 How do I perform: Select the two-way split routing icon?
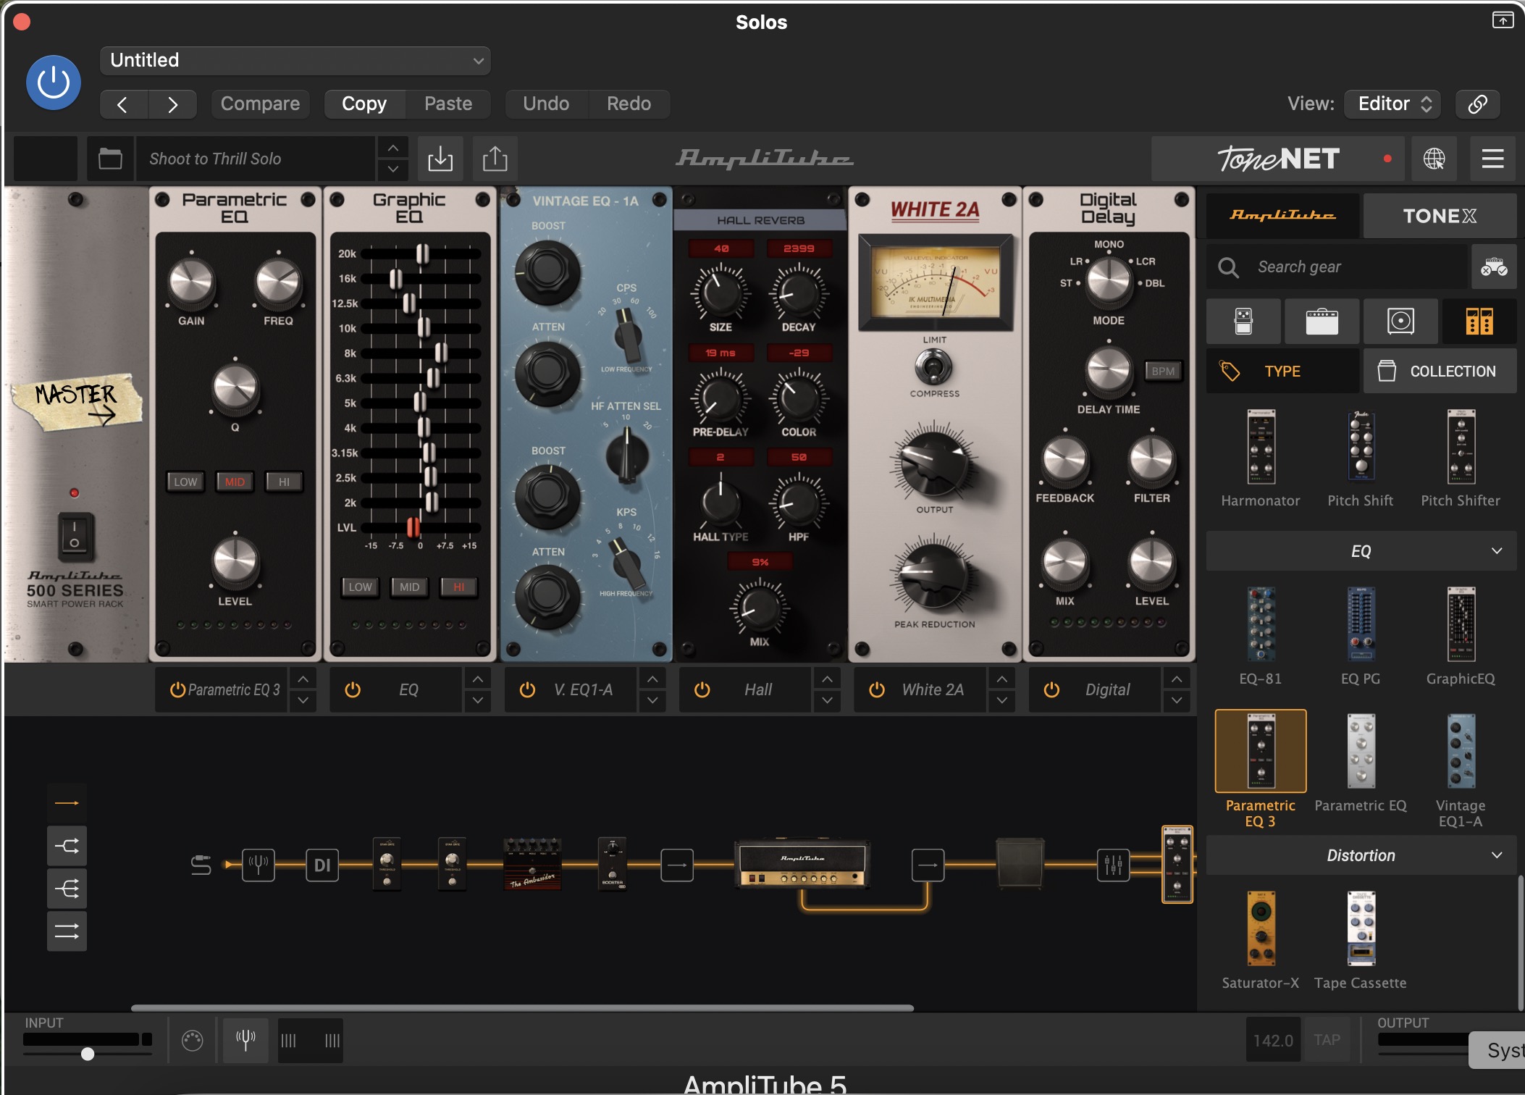(x=67, y=846)
